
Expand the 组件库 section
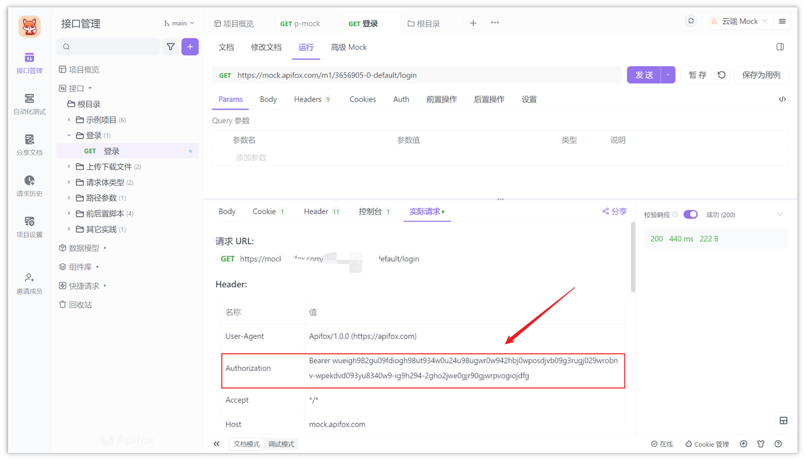coord(97,267)
